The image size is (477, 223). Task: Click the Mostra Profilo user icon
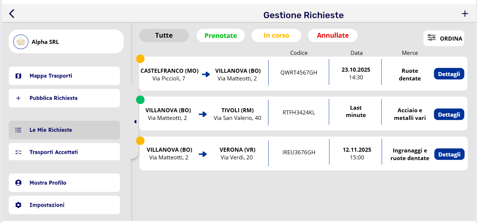point(18,183)
